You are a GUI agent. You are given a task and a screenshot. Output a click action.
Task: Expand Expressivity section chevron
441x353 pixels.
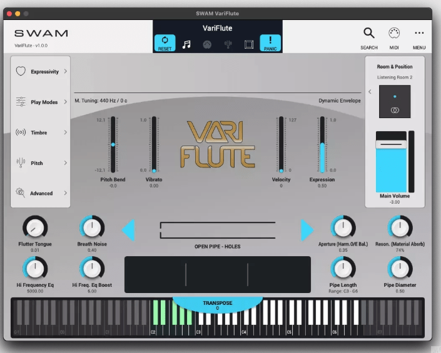65,71
